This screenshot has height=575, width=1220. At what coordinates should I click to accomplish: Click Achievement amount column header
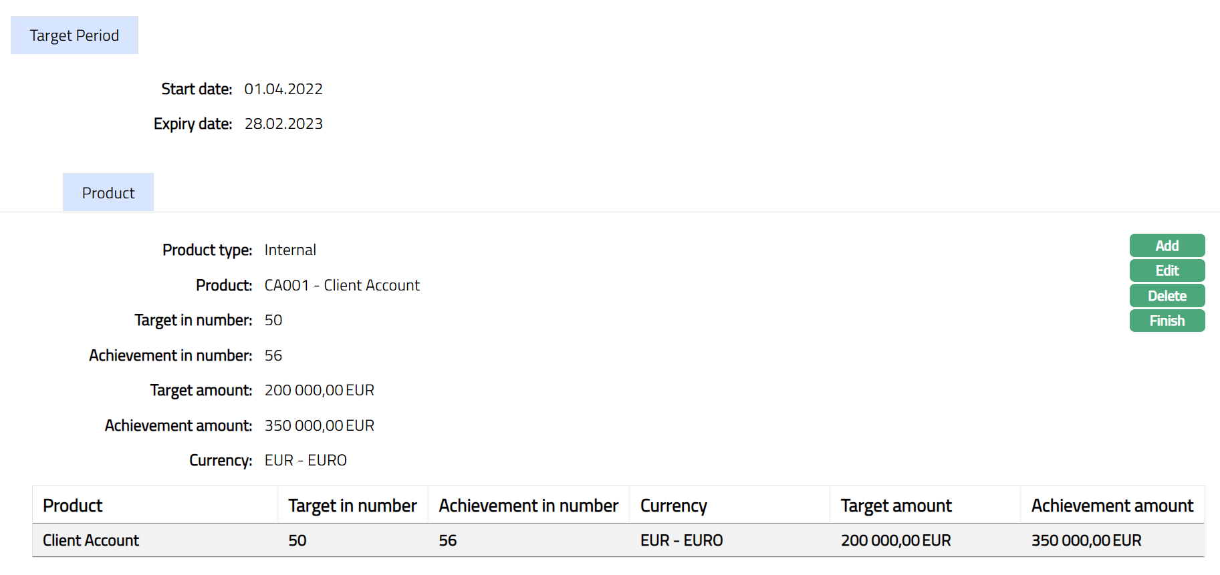click(x=1112, y=506)
